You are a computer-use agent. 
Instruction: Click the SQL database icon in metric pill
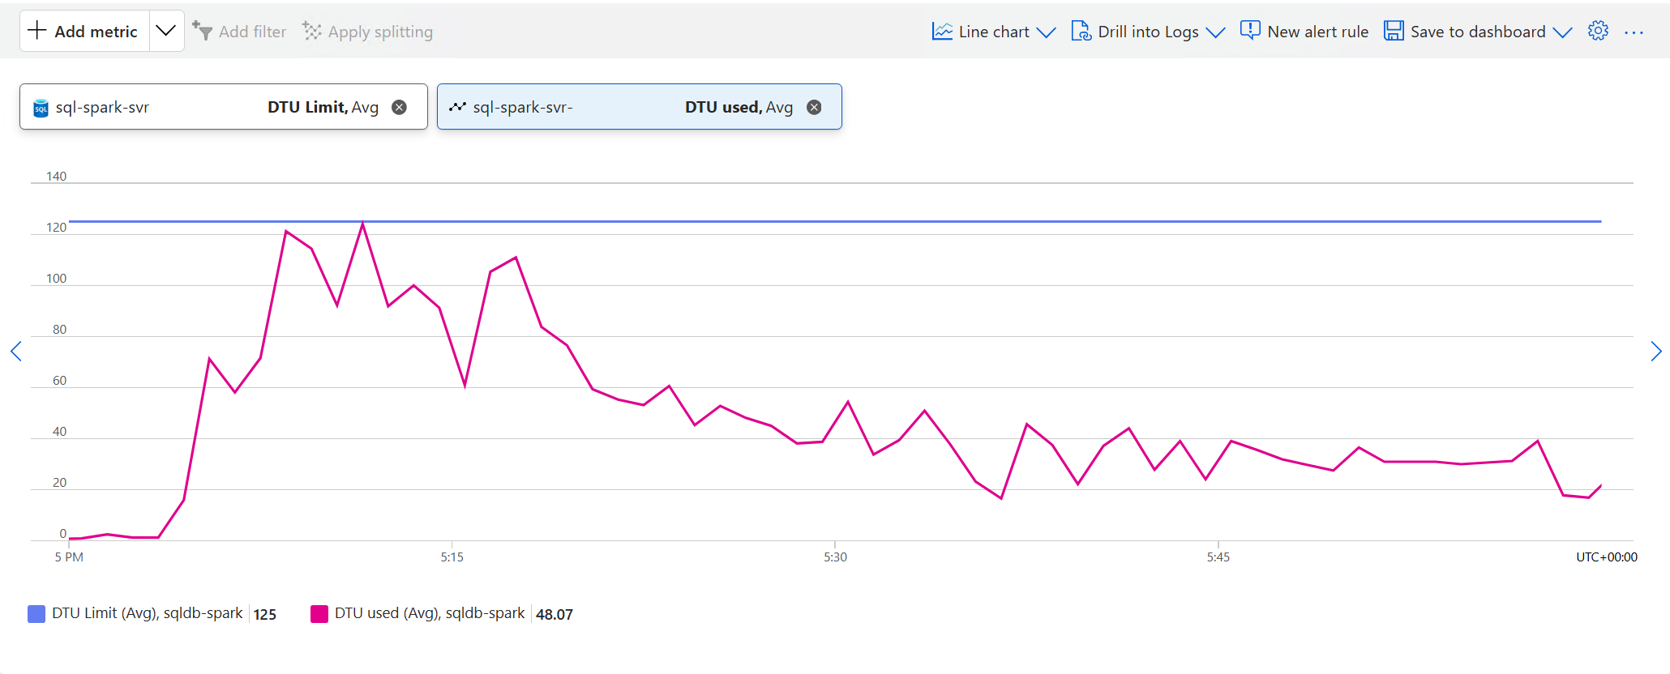pos(41,108)
